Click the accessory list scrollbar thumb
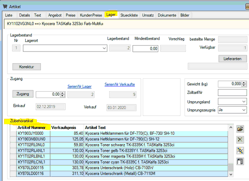The height and width of the screenshot is (181, 249). click(x=231, y=167)
